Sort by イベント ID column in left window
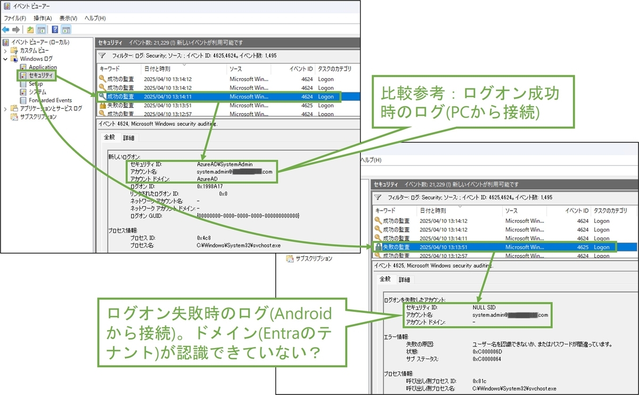This screenshot has width=639, height=395. 292,69
